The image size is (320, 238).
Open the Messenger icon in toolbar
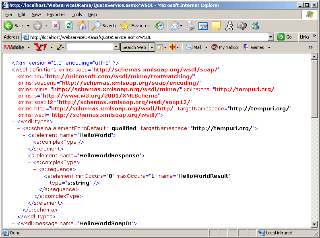click(255, 26)
